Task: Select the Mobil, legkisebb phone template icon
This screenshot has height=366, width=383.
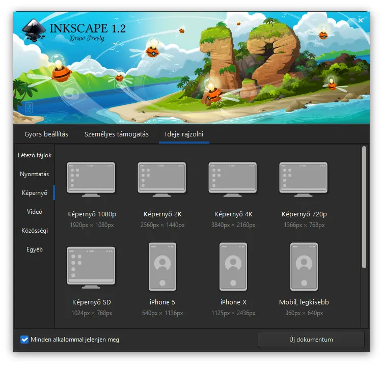Action: (304, 267)
